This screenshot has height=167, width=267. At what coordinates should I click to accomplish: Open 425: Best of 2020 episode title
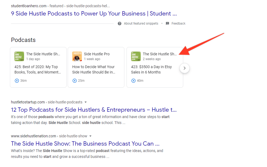[38, 69]
